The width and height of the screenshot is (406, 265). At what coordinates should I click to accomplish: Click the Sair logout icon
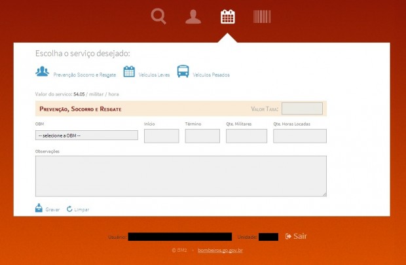click(x=288, y=236)
